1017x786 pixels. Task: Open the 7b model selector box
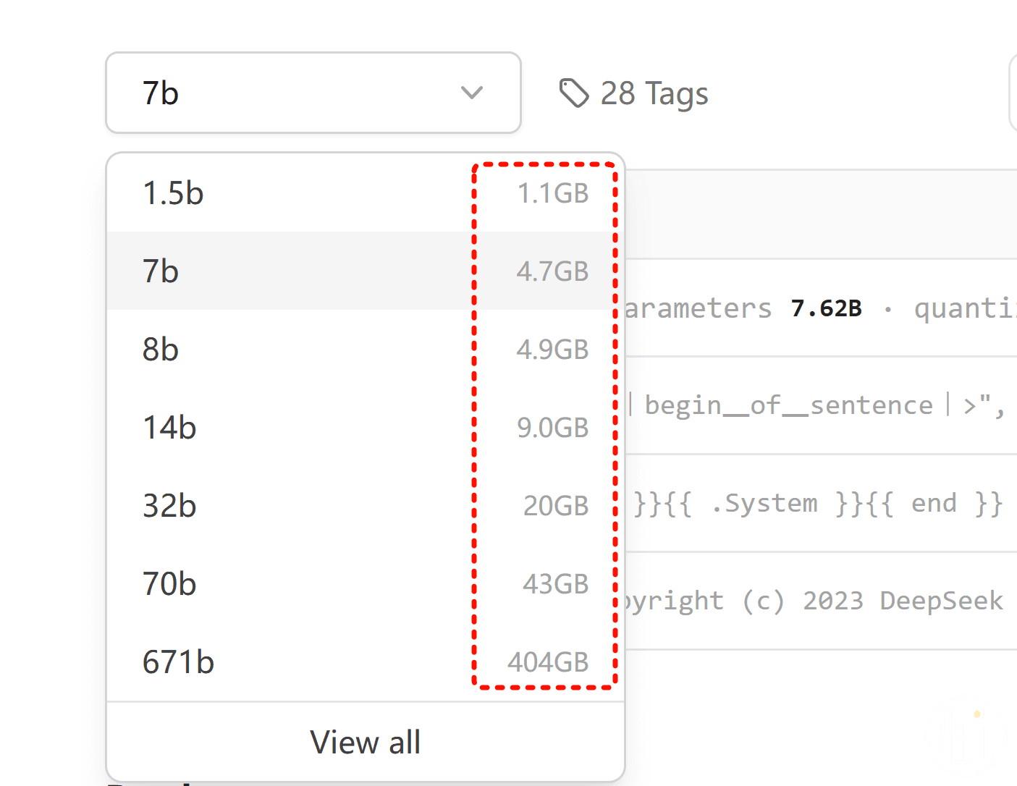313,93
